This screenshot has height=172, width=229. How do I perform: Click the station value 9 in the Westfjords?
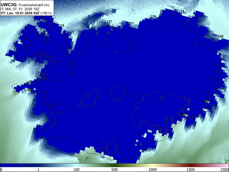44,32
